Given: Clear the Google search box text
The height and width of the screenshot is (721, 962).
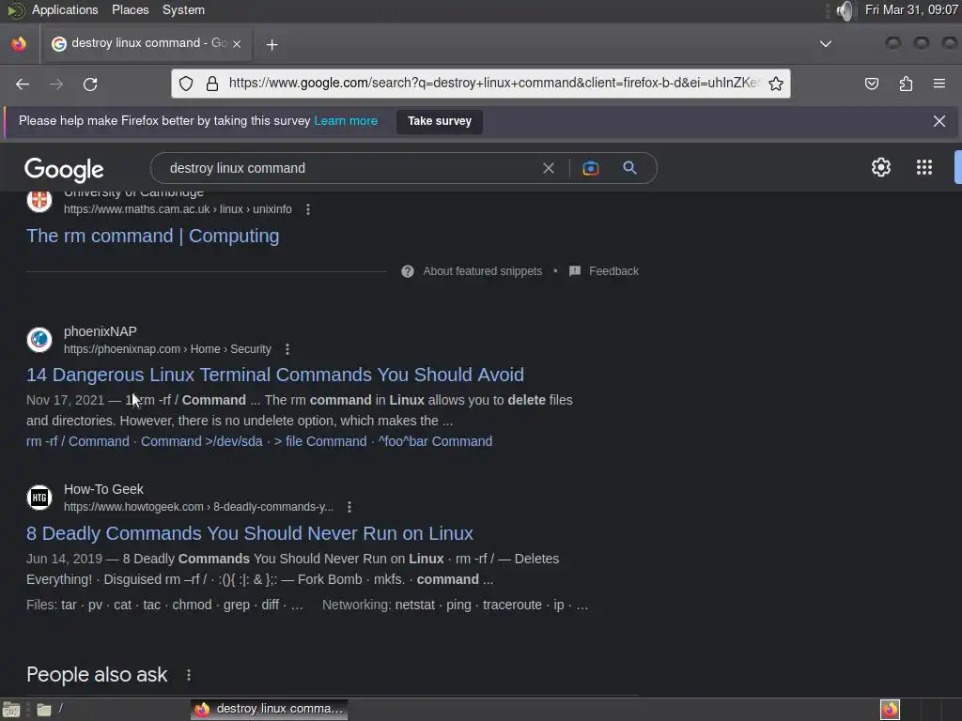Looking at the screenshot, I should click(x=549, y=168).
